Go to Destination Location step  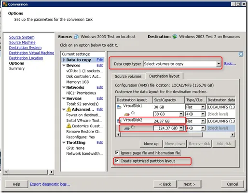(x=26, y=58)
